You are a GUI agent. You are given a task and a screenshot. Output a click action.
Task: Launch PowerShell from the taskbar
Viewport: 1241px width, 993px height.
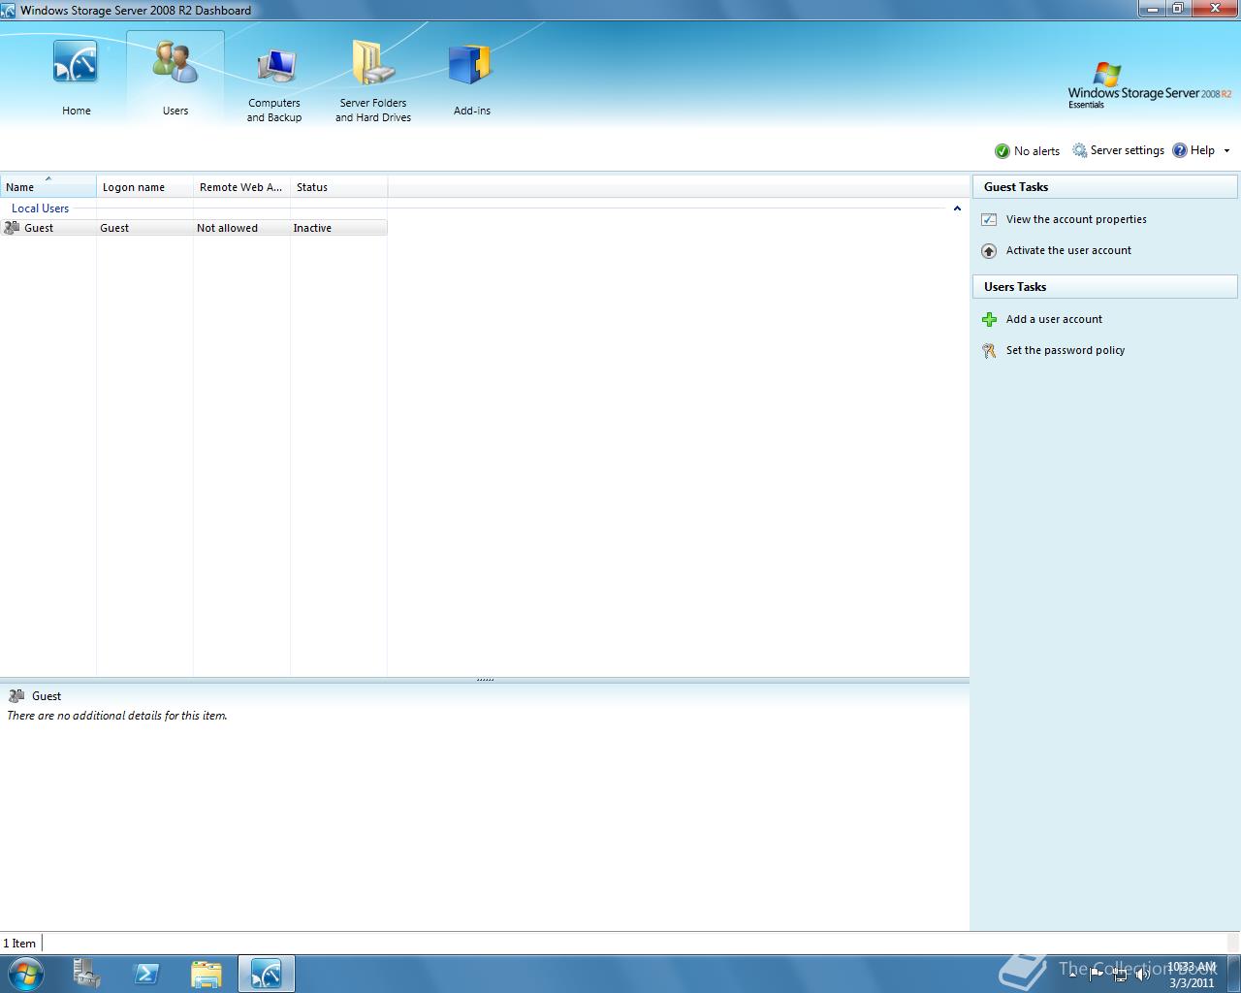146,974
